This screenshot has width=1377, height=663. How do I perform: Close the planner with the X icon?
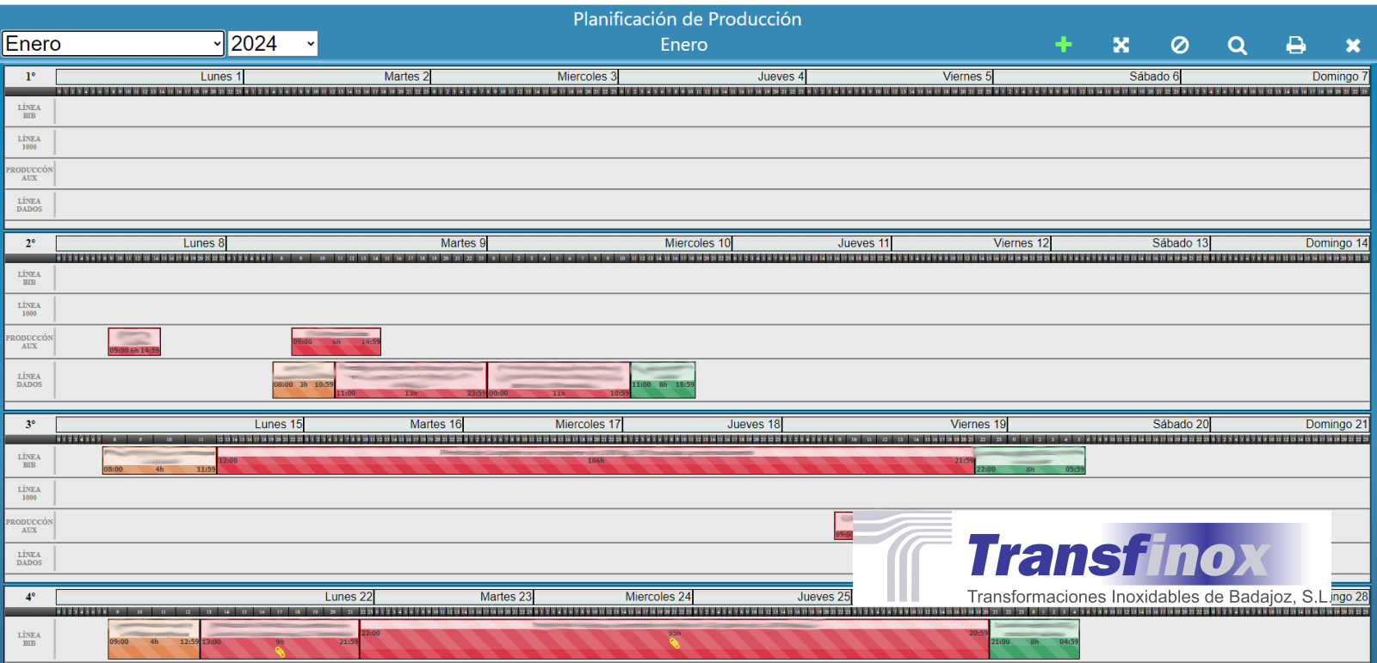click(x=1353, y=46)
